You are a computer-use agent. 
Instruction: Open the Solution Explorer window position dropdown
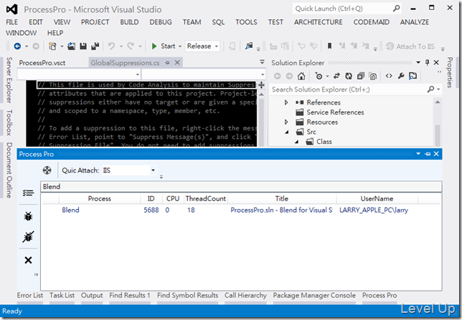418,62
